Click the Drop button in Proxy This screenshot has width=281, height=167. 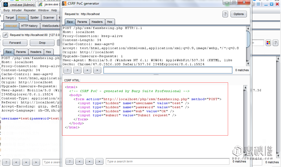pos(42,43)
